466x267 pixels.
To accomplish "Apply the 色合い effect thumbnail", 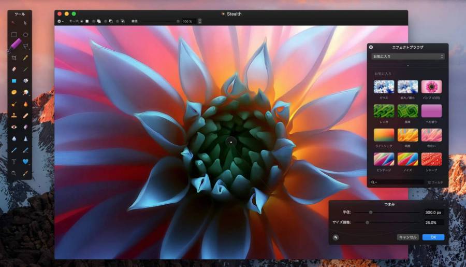I will pyautogui.click(x=431, y=135).
